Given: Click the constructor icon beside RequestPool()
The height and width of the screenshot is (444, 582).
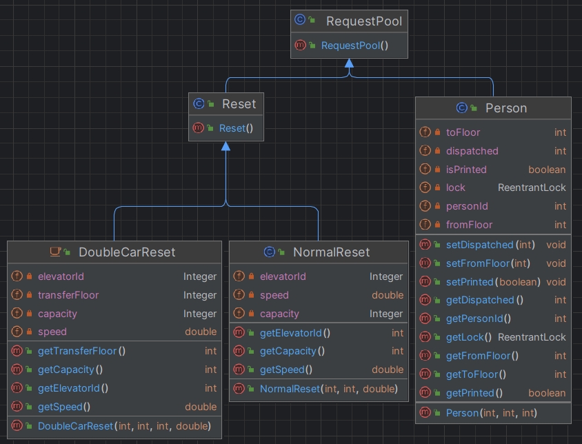Looking at the screenshot, I should point(300,46).
